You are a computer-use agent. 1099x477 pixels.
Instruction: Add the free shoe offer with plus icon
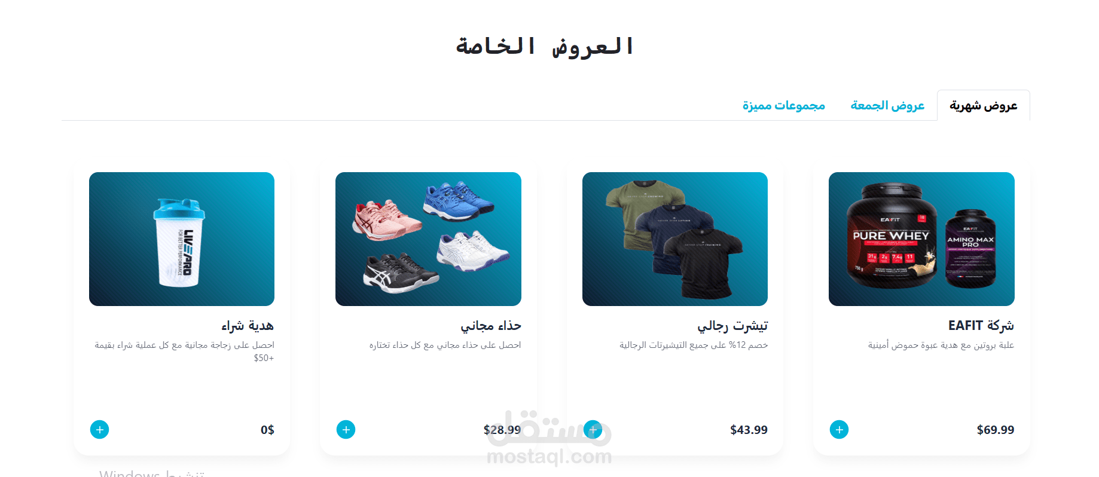click(x=346, y=429)
